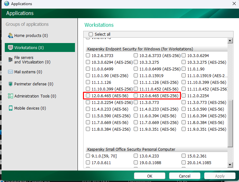Screen dimensions: 239x182
Task: Enable 10.3.3.275 (AES-256)
Action: (x=183, y=62)
